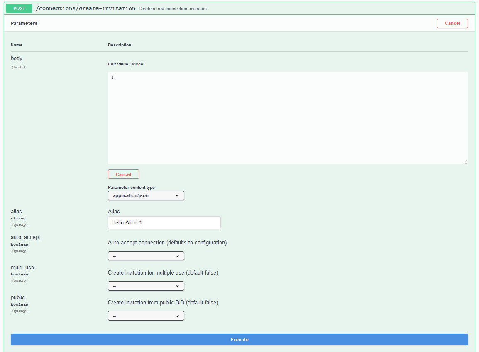Click the top Cancel button
The width and height of the screenshot is (479, 352).
pos(452,23)
